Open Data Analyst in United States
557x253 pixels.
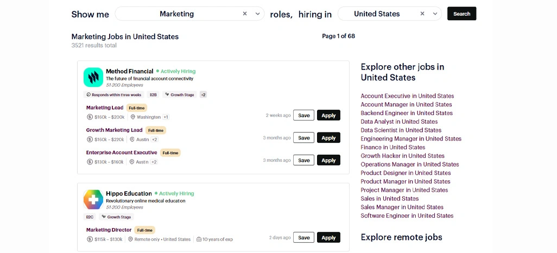point(399,122)
